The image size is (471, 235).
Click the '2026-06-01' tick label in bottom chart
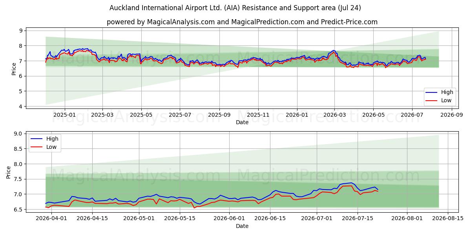(229, 219)
